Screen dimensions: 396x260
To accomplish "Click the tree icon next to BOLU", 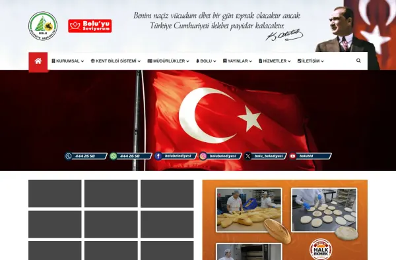I will click(198, 61).
